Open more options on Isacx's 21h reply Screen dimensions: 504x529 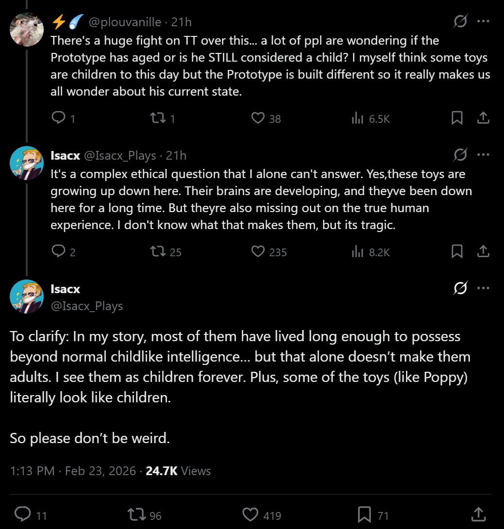(x=483, y=155)
